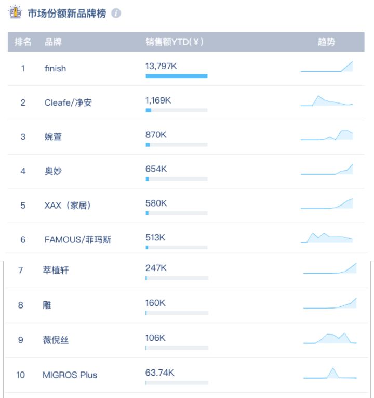Click the 雕 brand name
The height and width of the screenshot is (398, 374).
tap(47, 305)
